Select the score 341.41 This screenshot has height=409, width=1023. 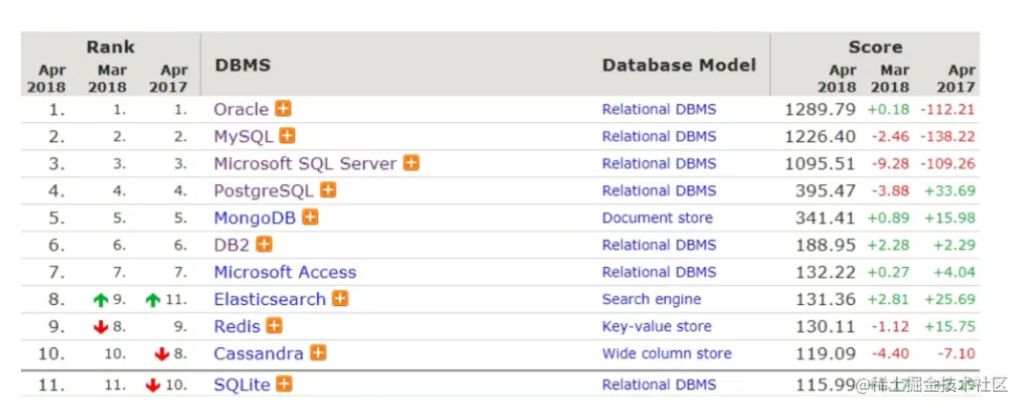point(825,217)
